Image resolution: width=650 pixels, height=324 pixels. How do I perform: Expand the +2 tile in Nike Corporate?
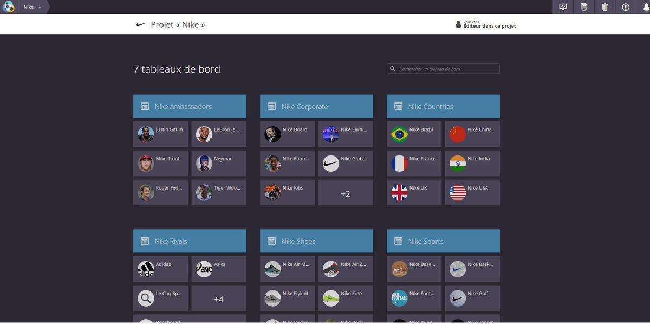point(346,193)
